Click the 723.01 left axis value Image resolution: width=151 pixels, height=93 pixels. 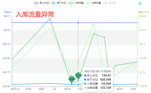click(7, 30)
